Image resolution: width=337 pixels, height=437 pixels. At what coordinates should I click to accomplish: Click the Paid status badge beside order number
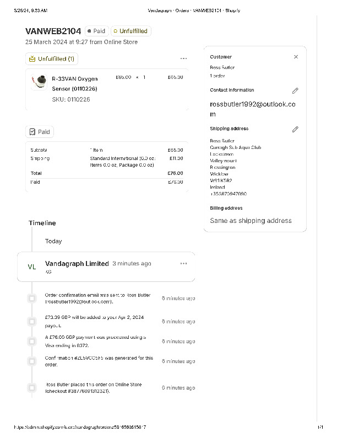96,31
